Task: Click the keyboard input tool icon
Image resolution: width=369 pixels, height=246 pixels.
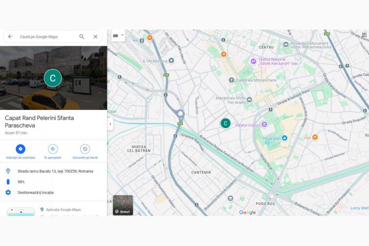Action: 116,36
